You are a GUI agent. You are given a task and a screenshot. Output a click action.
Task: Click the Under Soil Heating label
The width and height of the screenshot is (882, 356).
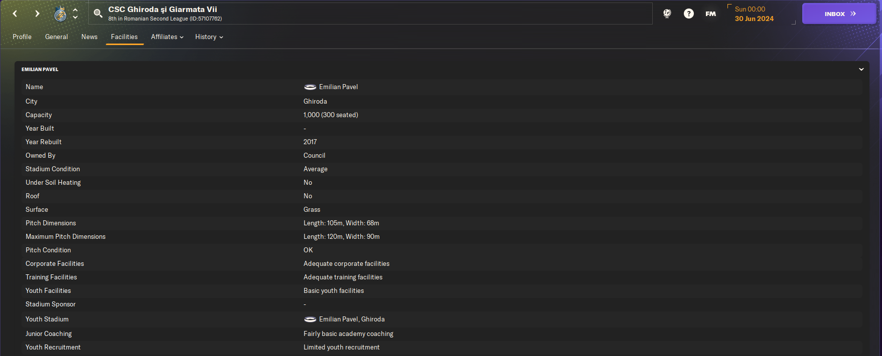coord(53,183)
